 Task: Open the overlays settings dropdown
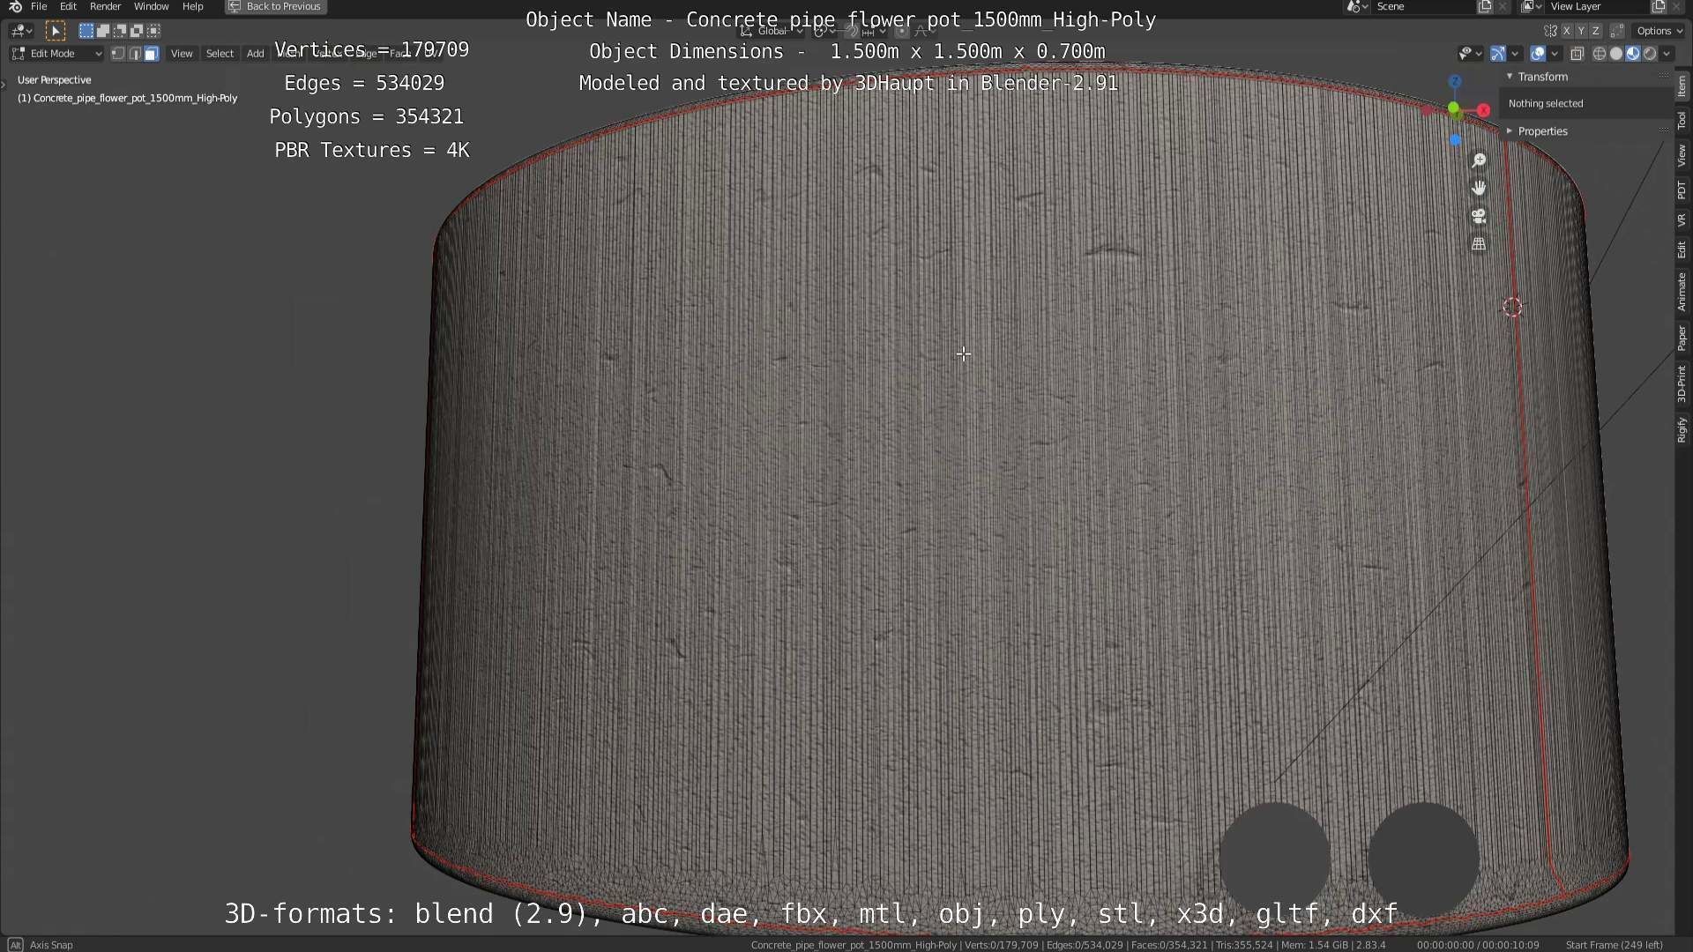(x=1555, y=54)
